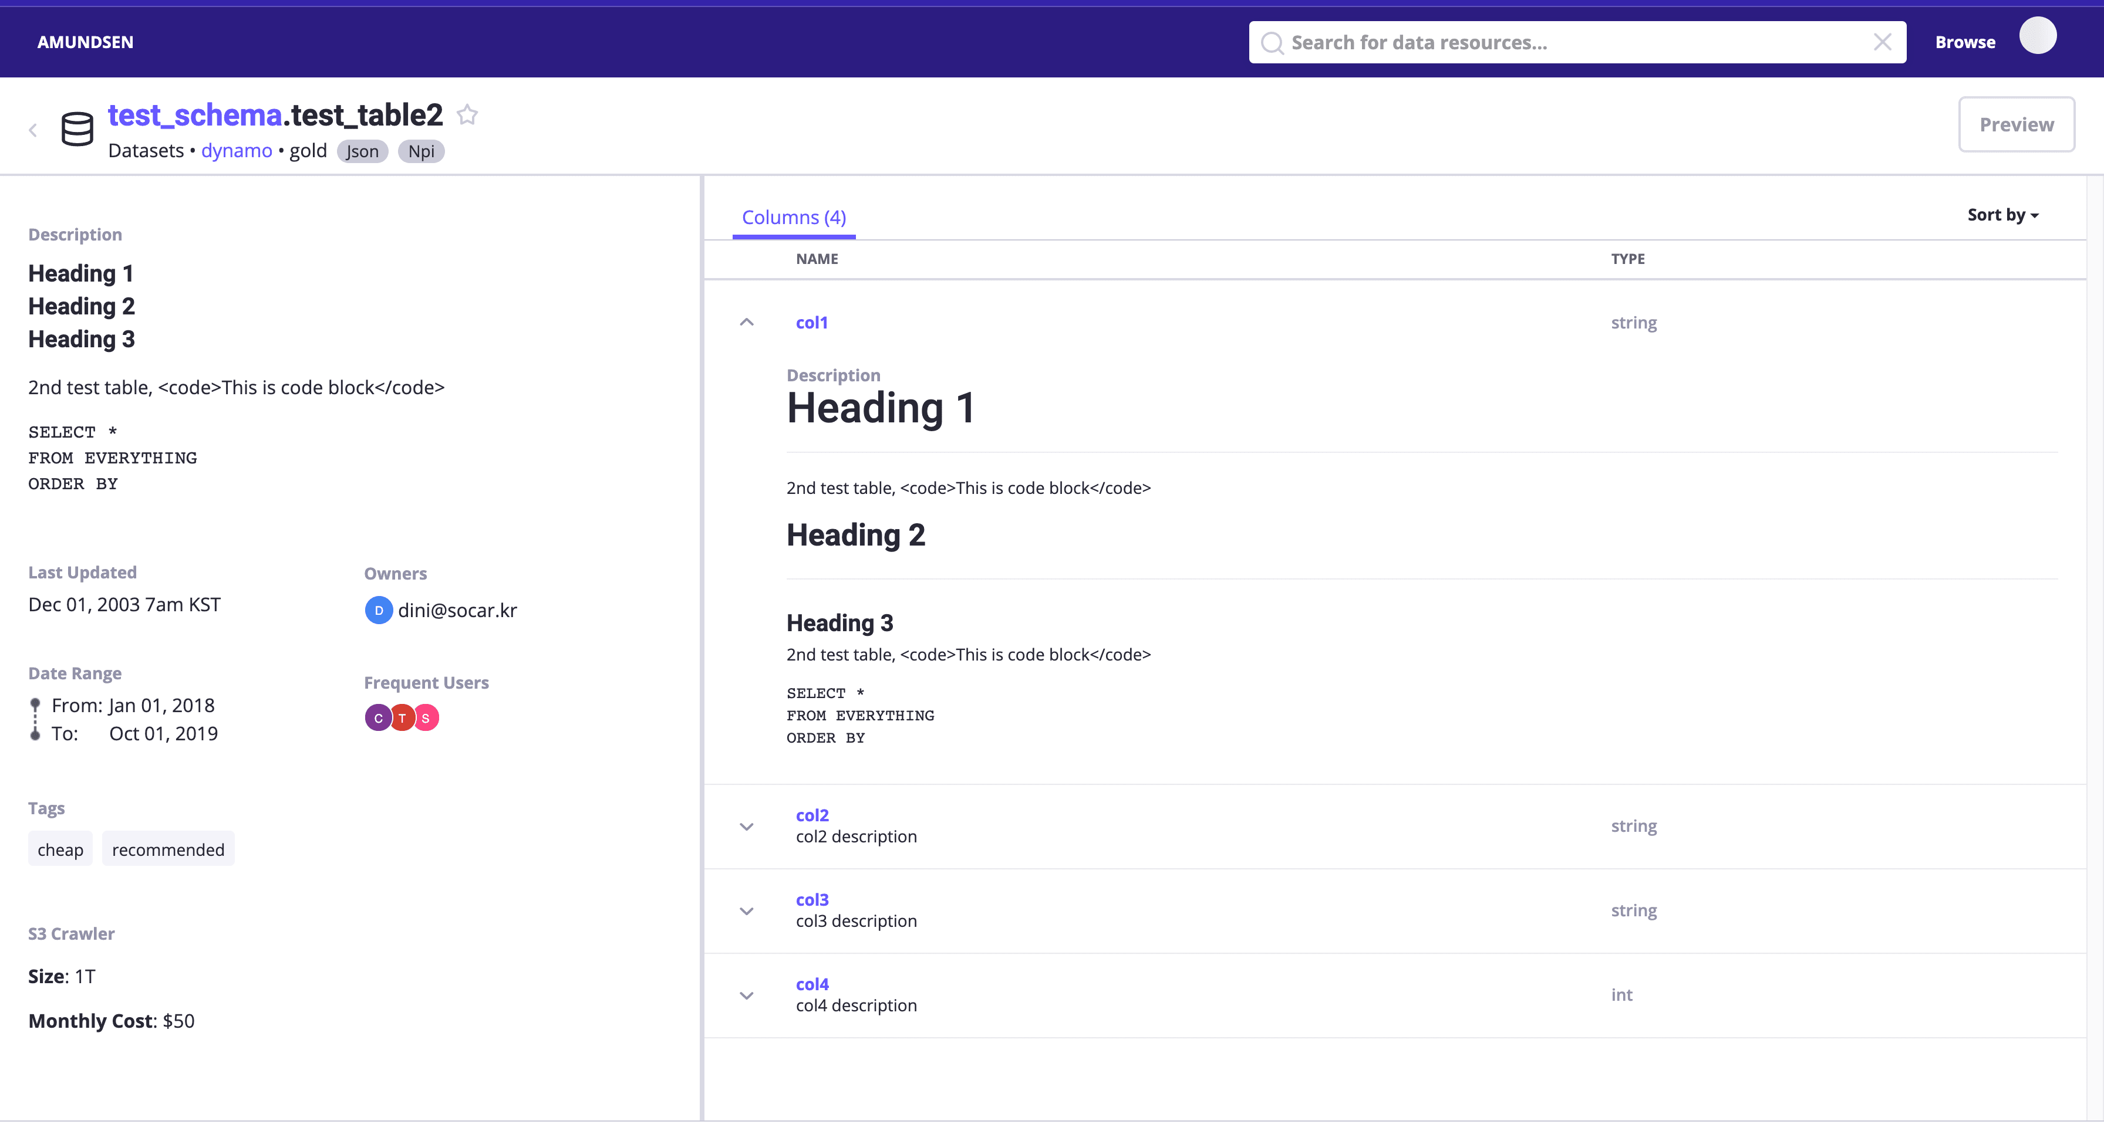Click the back arrow beside the table title
Image resolution: width=2104 pixels, height=1131 pixels.
(x=33, y=130)
